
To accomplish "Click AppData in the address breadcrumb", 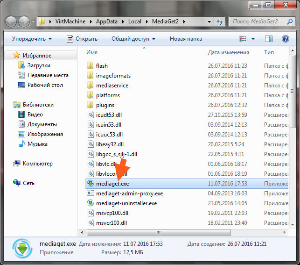I will tap(107, 21).
